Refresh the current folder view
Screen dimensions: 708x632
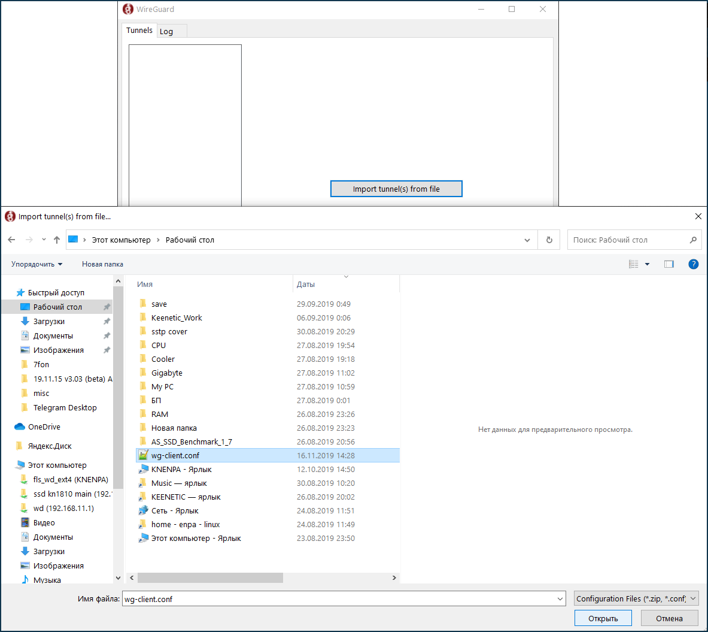(x=549, y=240)
